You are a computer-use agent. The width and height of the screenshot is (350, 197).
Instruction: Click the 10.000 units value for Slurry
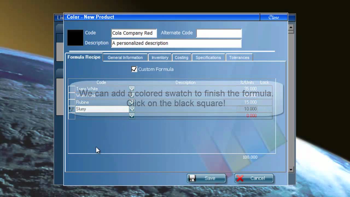coord(250,109)
